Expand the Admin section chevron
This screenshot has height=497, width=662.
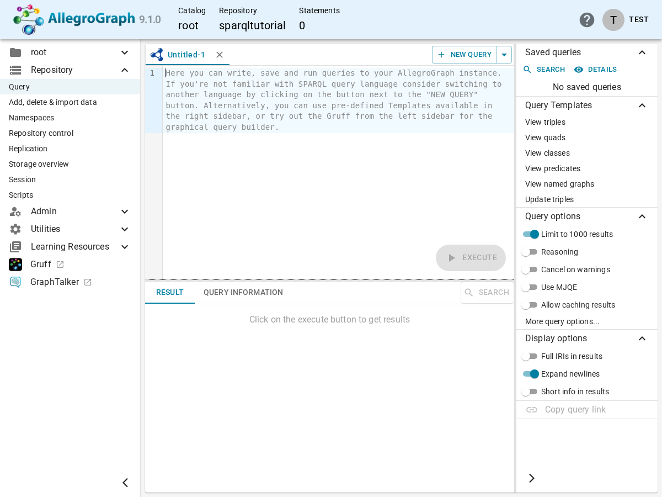(125, 212)
